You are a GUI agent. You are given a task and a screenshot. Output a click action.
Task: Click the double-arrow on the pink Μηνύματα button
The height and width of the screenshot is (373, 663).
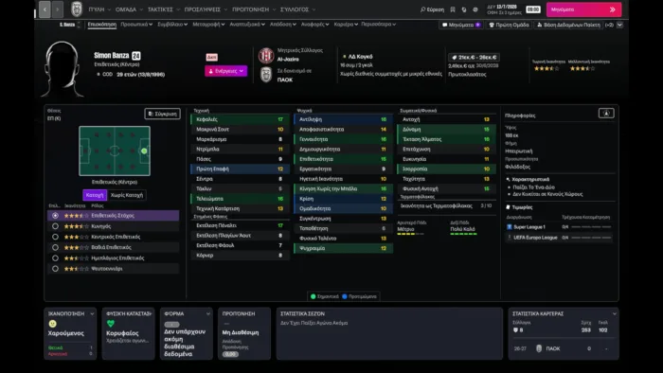pos(612,9)
